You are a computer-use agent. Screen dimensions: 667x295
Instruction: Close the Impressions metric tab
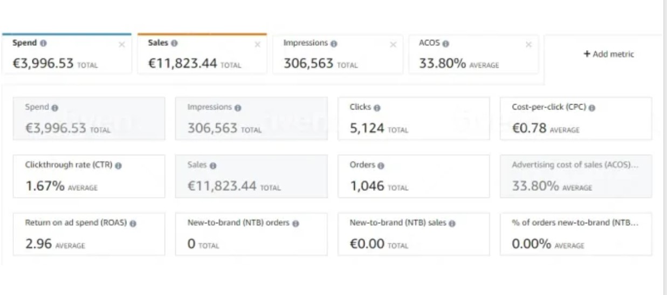393,45
